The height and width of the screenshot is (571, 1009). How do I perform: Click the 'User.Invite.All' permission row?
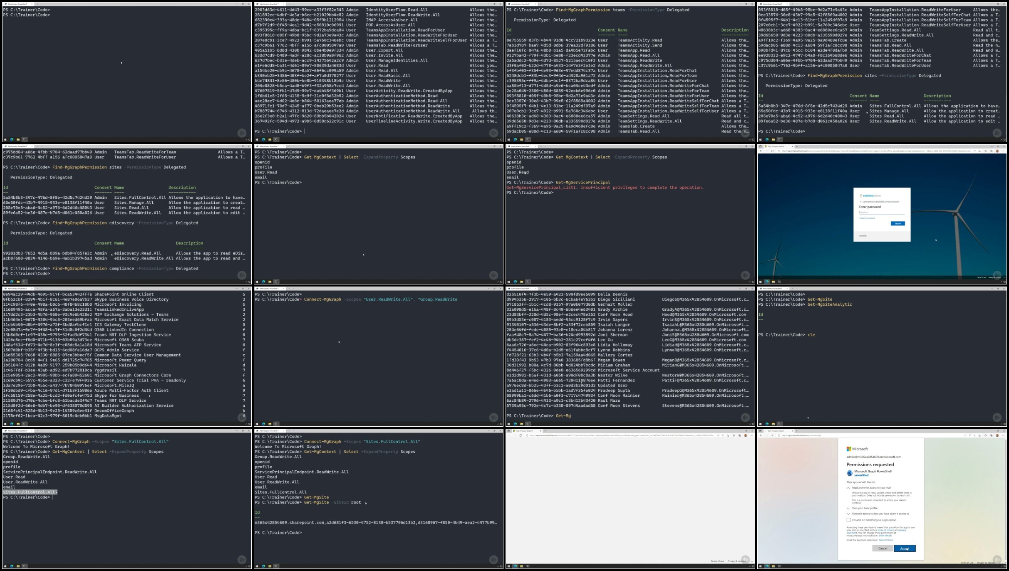[376, 55]
